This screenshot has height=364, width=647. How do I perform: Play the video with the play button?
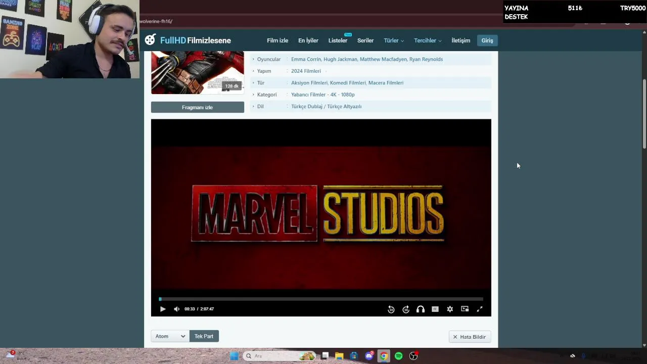[163, 309]
